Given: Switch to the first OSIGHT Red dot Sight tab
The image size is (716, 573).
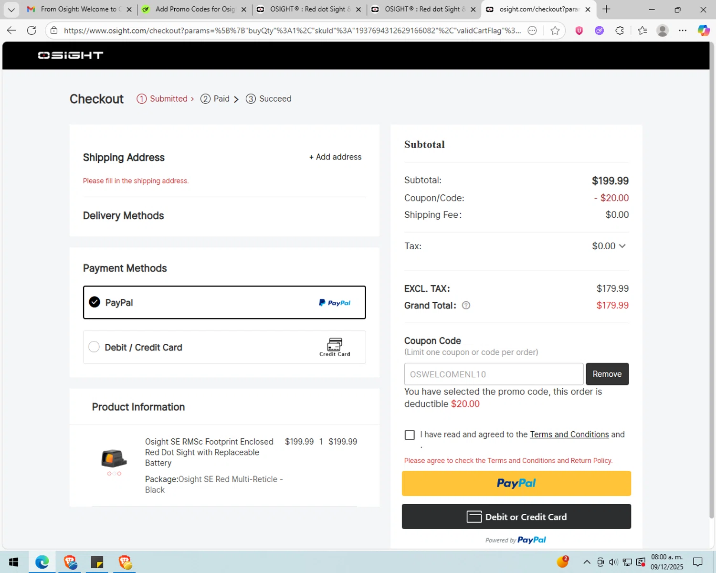Looking at the screenshot, I should pyautogui.click(x=309, y=9).
